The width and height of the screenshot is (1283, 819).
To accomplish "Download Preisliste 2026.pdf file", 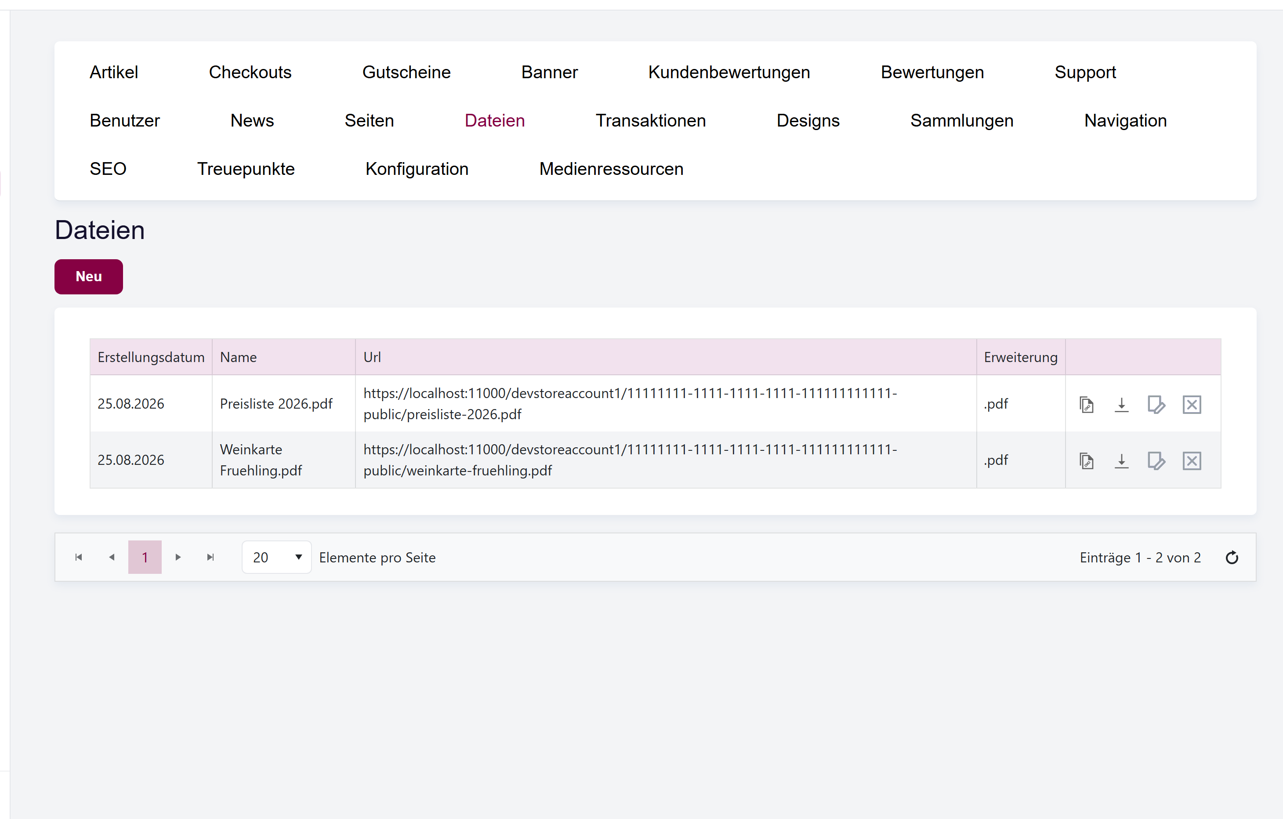I will pyautogui.click(x=1121, y=404).
